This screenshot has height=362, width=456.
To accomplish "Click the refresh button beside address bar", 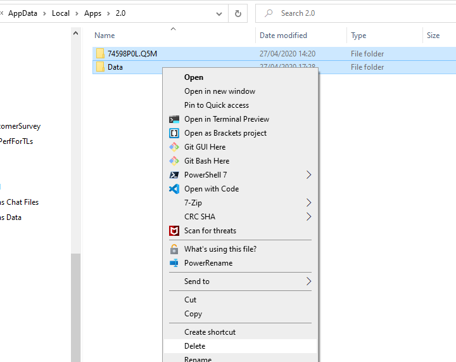I will [x=238, y=13].
